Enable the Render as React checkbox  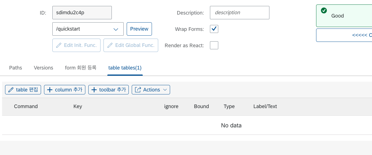click(214, 45)
